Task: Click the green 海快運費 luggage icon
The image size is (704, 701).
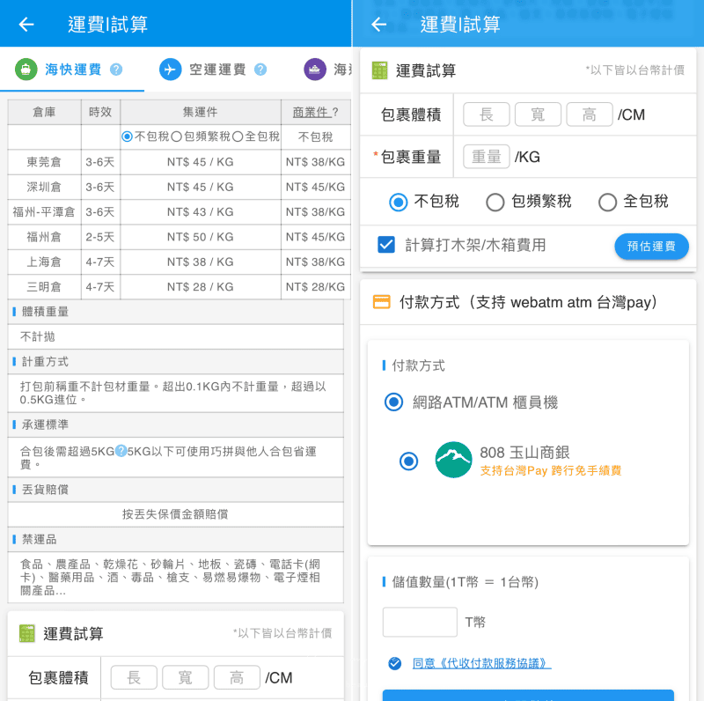Action: (26, 70)
